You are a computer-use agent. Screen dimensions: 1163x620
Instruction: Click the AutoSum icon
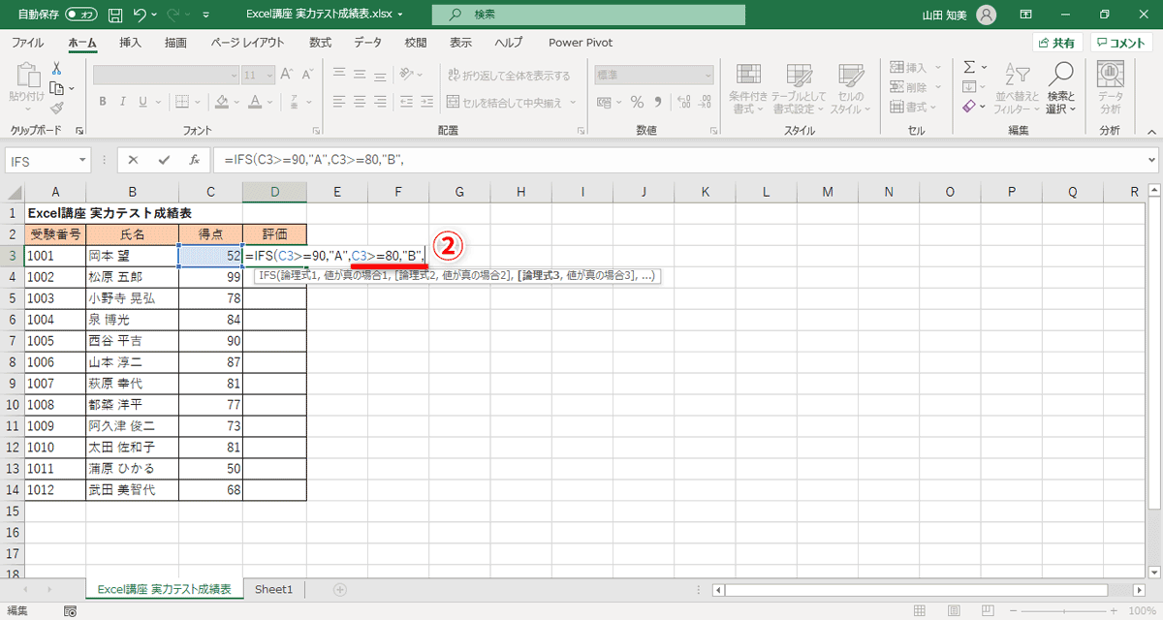point(969,68)
